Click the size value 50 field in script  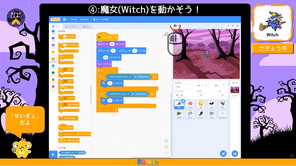point(112,44)
